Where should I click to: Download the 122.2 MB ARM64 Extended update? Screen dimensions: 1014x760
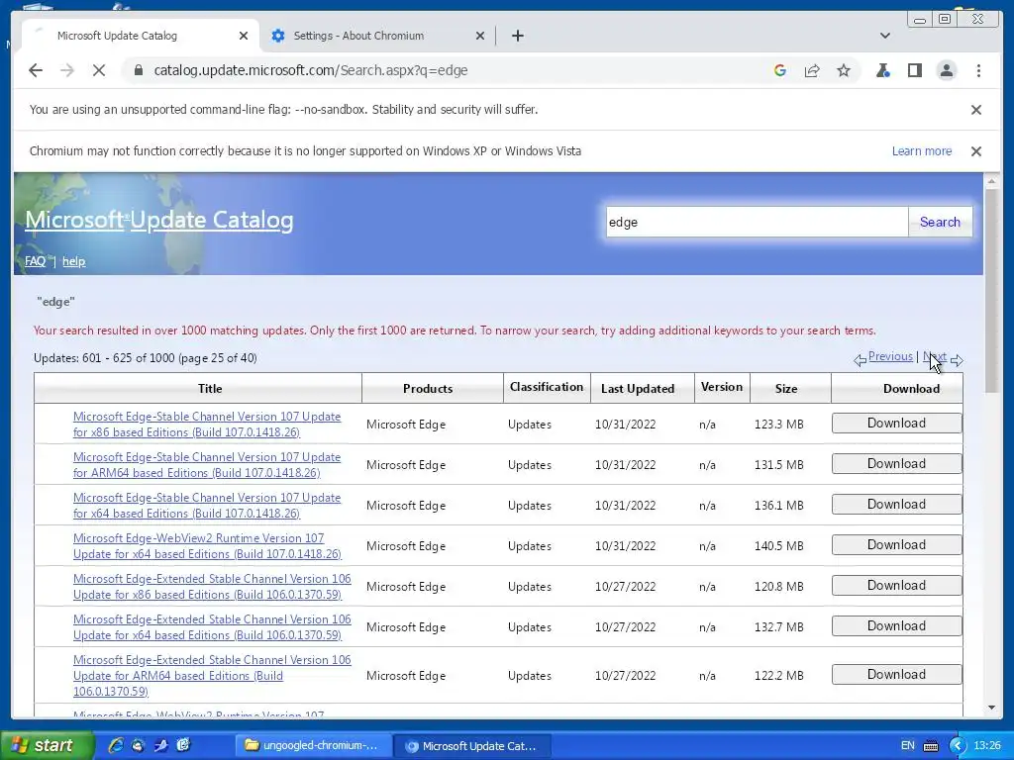click(x=896, y=675)
